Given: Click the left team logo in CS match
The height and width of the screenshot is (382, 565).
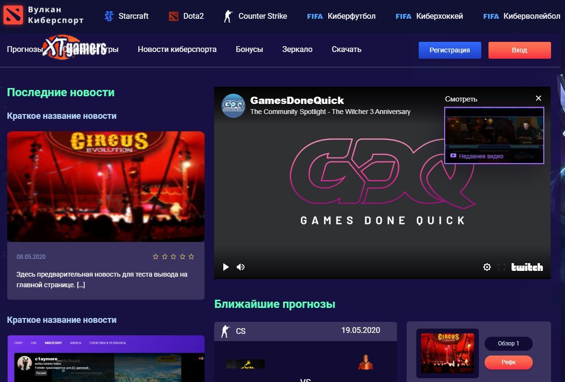Looking at the screenshot, I should 245,364.
